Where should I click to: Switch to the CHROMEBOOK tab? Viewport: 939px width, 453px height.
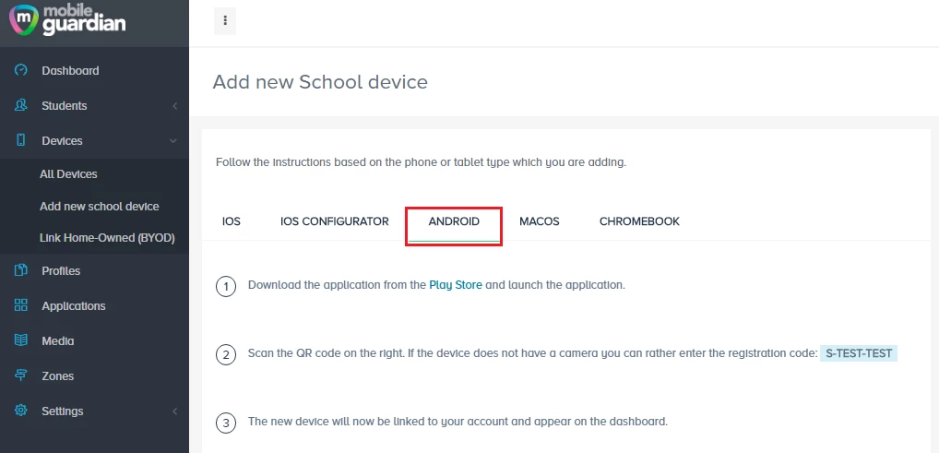click(639, 221)
